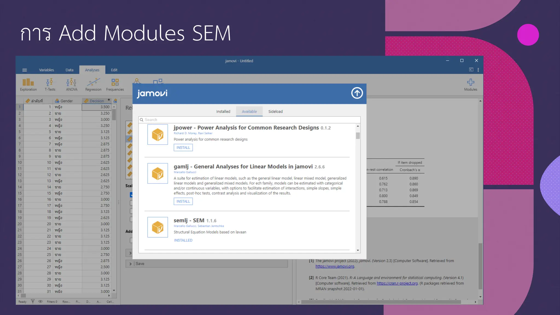Toggle the eye icon for filter visibility
560x315 pixels.
click(x=40, y=301)
